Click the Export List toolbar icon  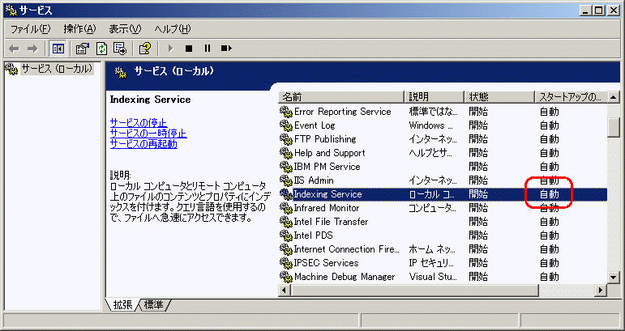[120, 49]
